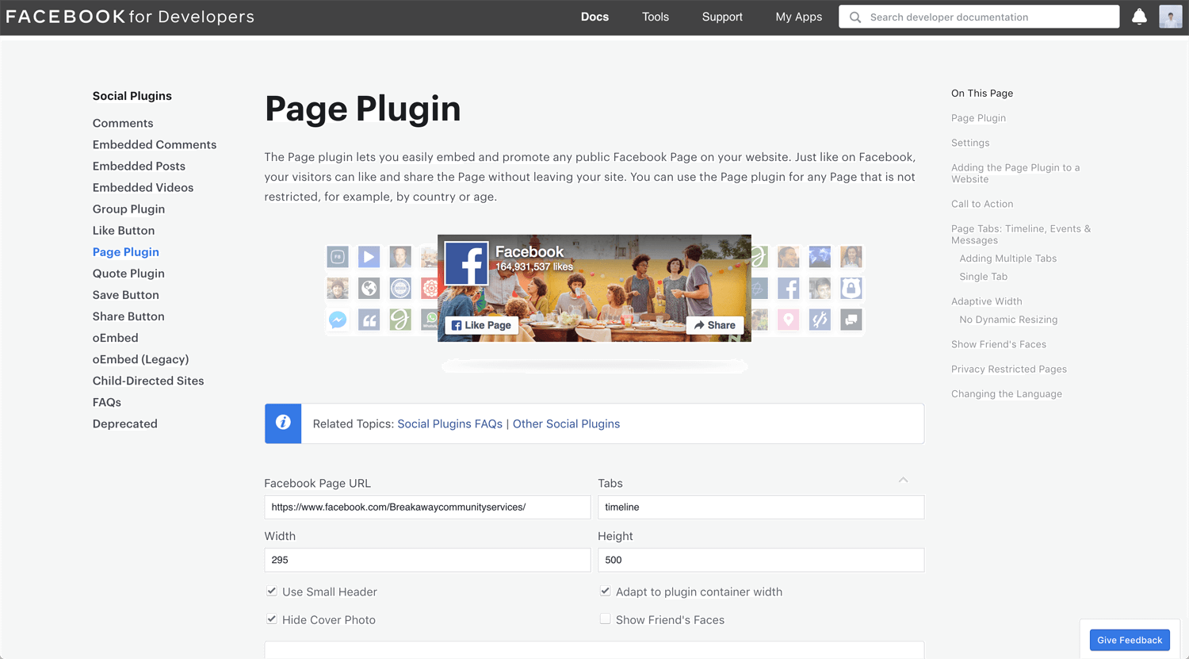Click the gray chat bubbles icon
The image size is (1189, 659).
pos(851,320)
